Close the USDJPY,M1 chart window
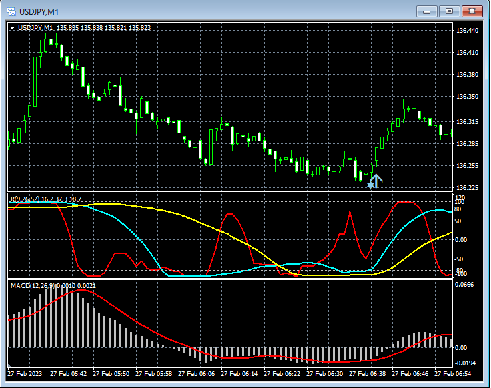The image size is (491, 388). tap(472, 11)
